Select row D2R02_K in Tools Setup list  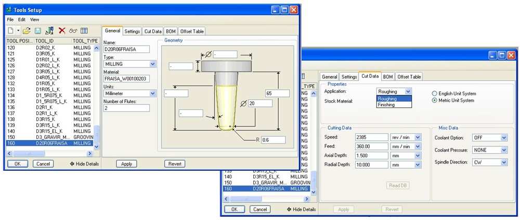50,48
